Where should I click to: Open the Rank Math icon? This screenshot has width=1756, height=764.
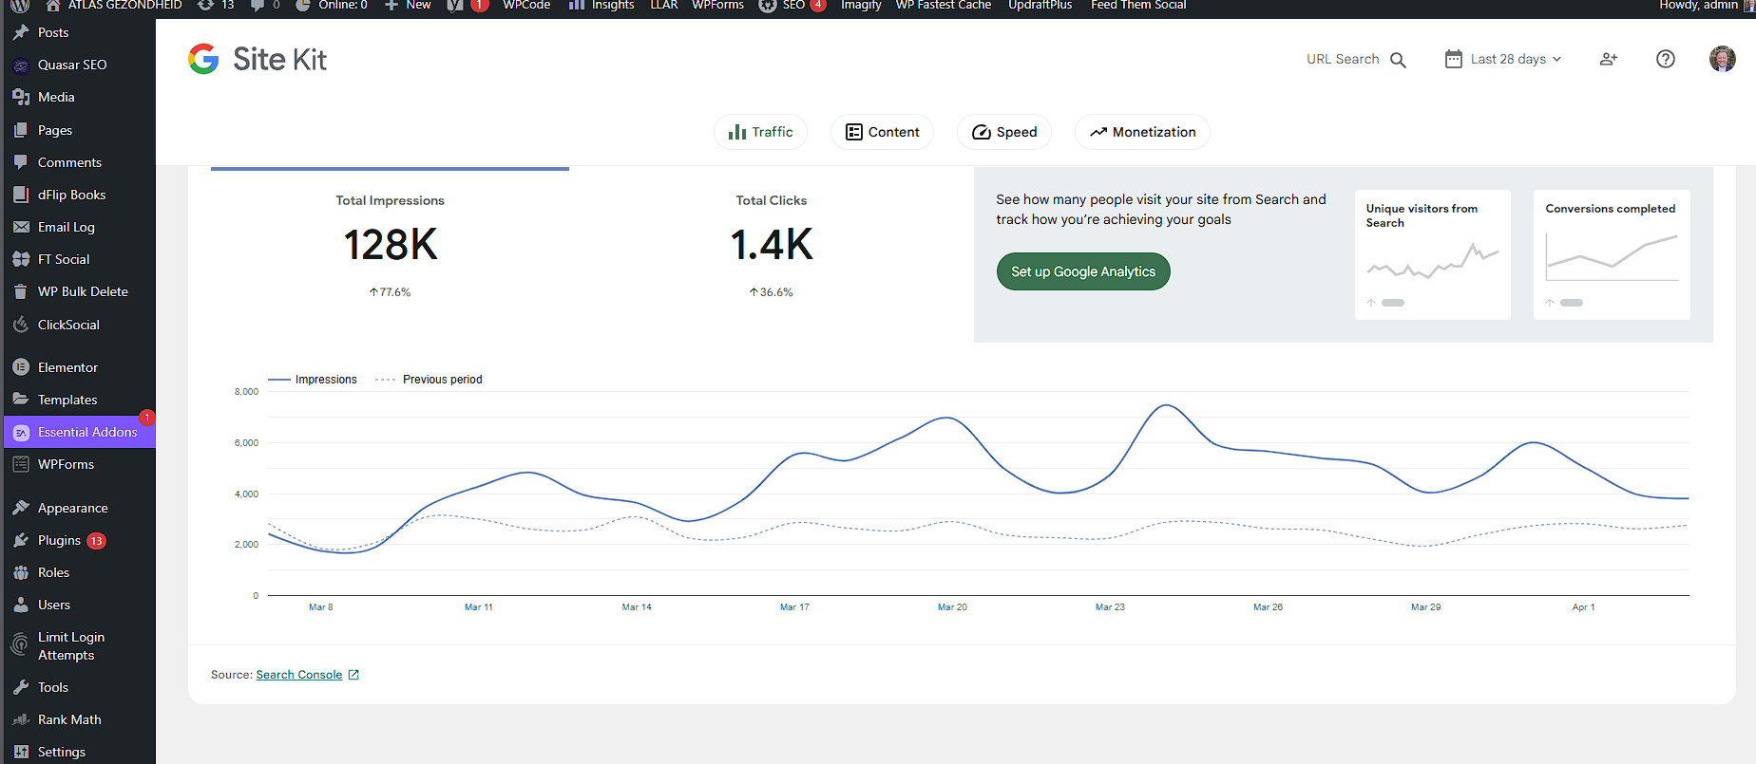(21, 719)
